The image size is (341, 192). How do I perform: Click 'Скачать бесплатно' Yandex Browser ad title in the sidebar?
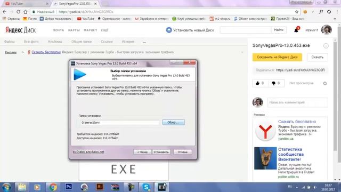coord(297,122)
